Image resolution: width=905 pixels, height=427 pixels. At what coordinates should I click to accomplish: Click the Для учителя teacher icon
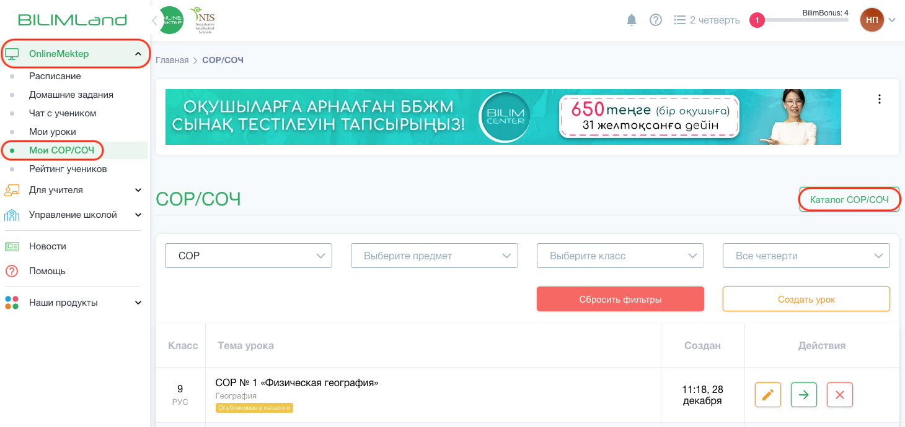[x=12, y=190]
